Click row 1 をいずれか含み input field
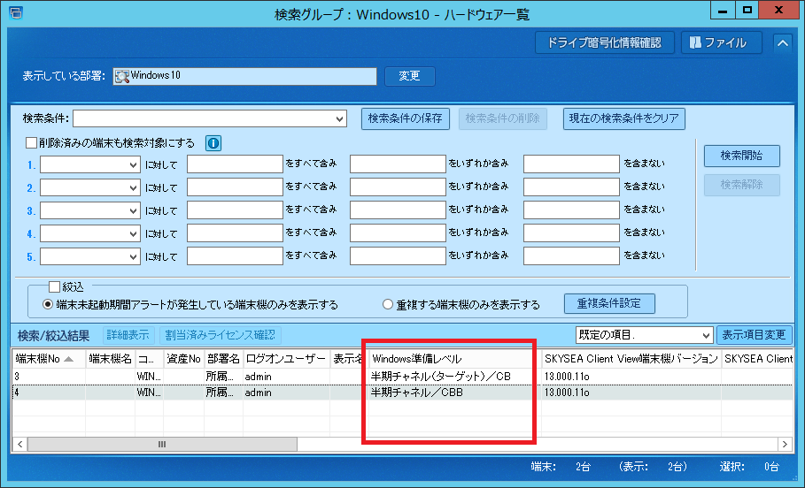Screen dimensions: 805x488 coord(398,164)
